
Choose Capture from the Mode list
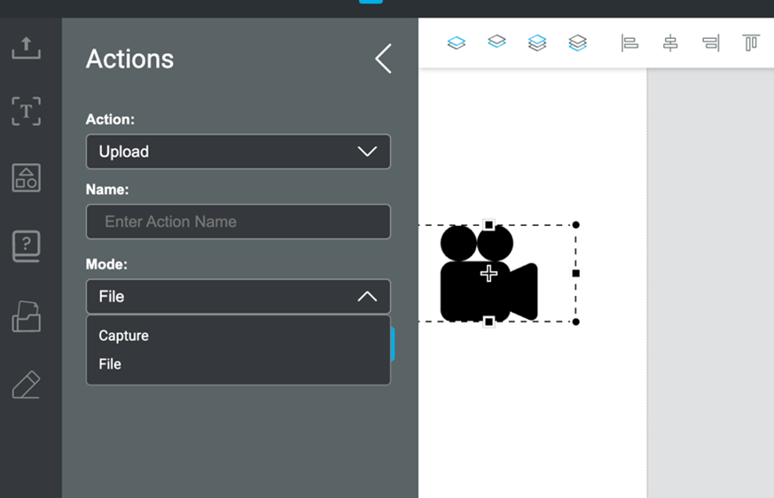[x=124, y=336]
